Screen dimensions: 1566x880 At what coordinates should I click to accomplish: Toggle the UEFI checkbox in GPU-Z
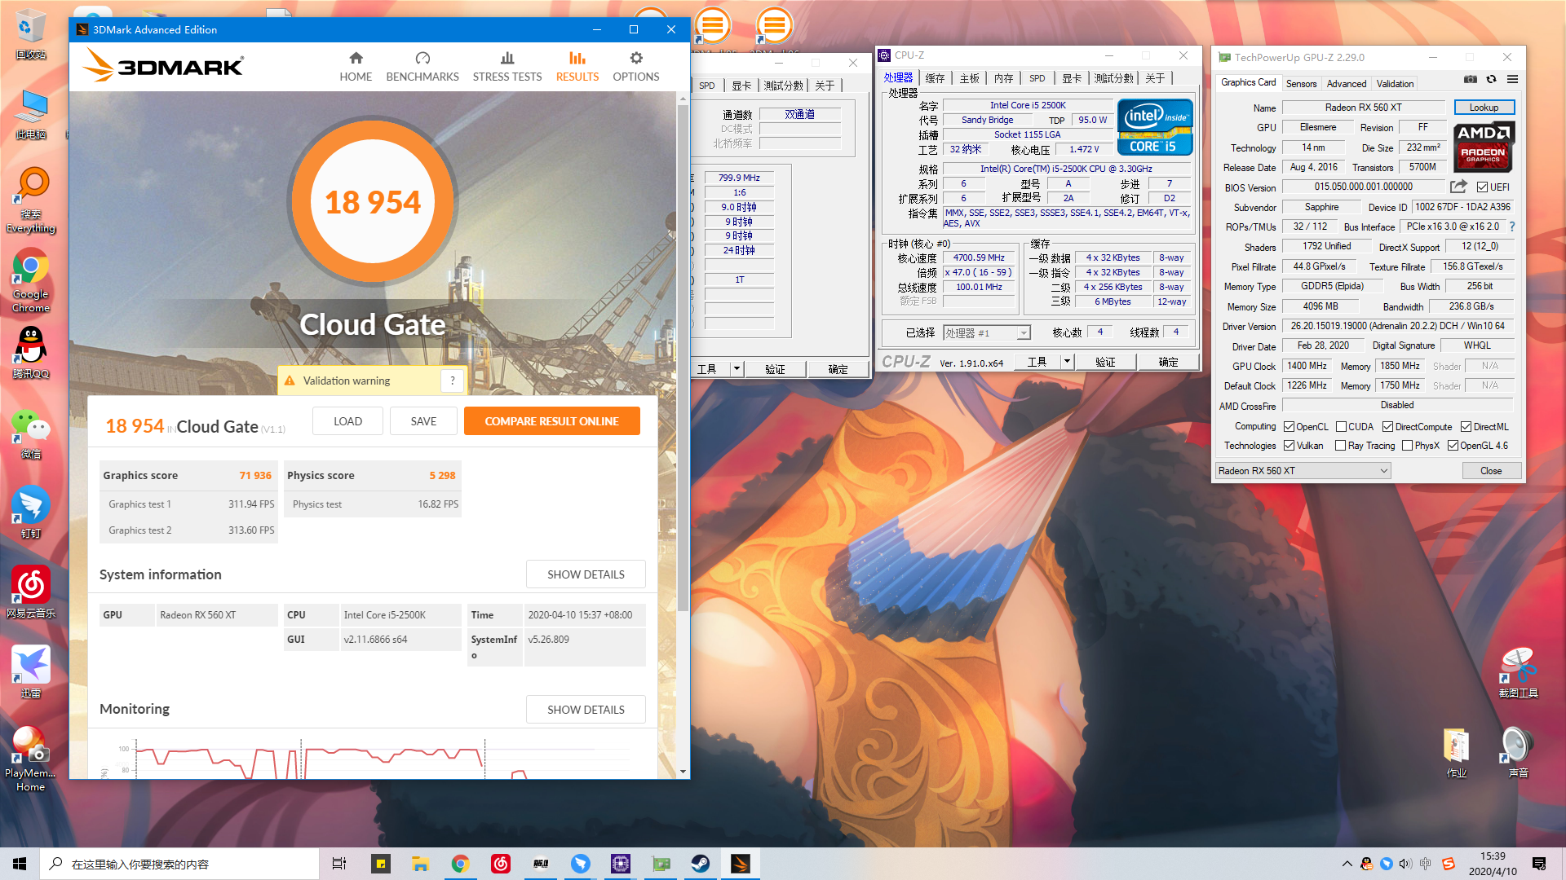pyautogui.click(x=1482, y=187)
